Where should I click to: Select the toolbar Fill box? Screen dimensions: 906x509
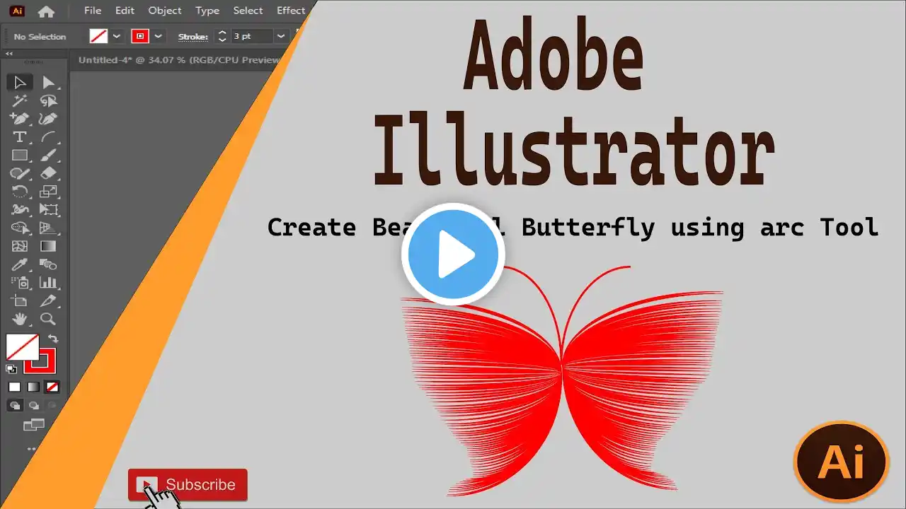(21, 346)
